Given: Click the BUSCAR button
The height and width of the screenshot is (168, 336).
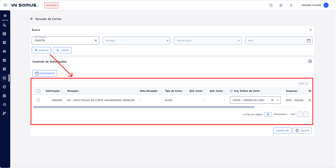Looking at the screenshot, I should pyautogui.click(x=41, y=50).
